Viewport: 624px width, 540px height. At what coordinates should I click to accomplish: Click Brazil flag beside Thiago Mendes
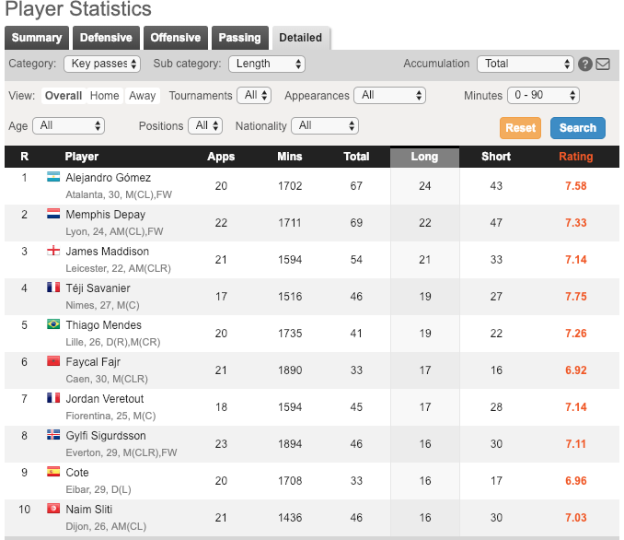53,324
